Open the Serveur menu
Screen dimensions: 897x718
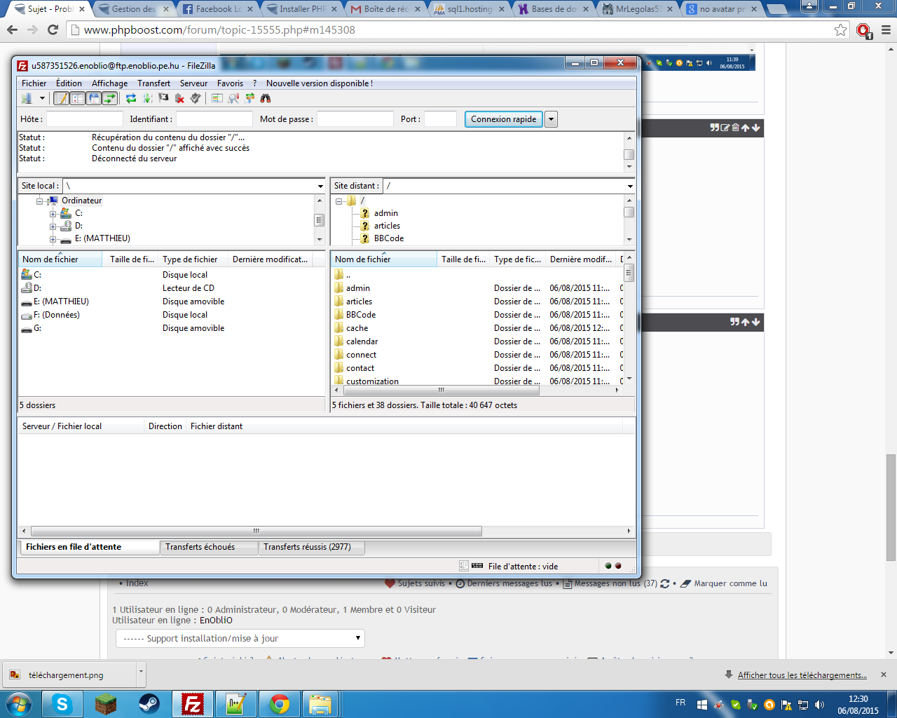(x=193, y=83)
